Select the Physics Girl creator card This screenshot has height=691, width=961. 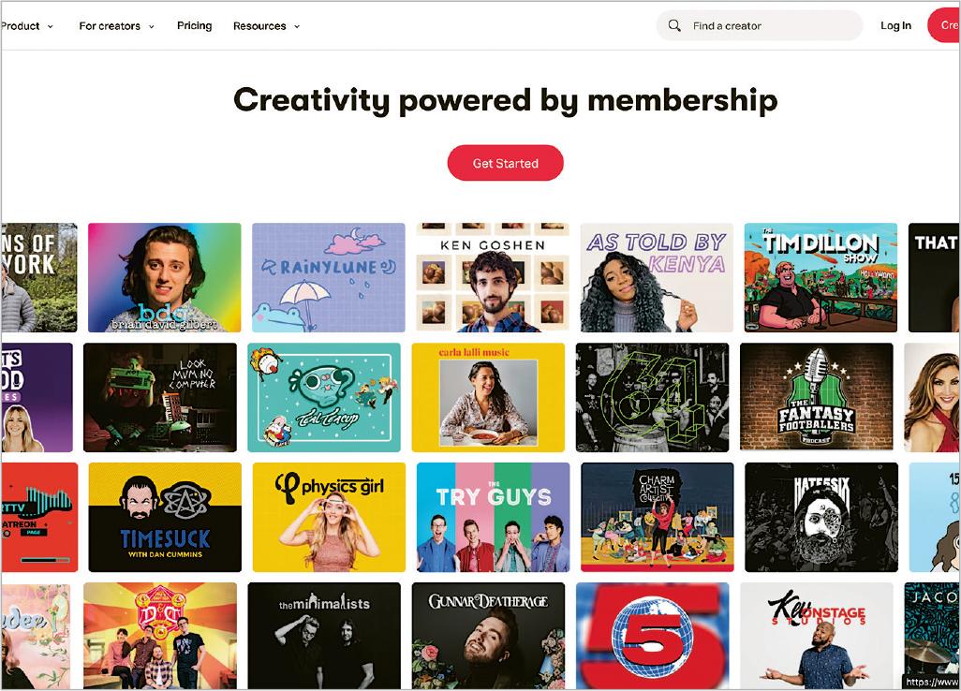click(329, 517)
